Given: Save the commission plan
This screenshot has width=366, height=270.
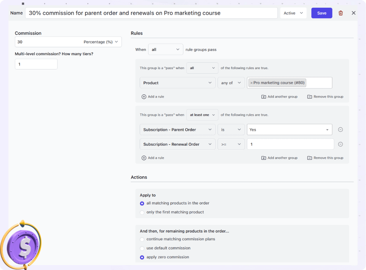Looking at the screenshot, I should pos(321,13).
